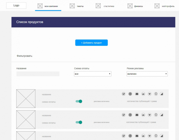Click the Список продуктов header title
This screenshot has height=140, width=179.
pos(30,22)
